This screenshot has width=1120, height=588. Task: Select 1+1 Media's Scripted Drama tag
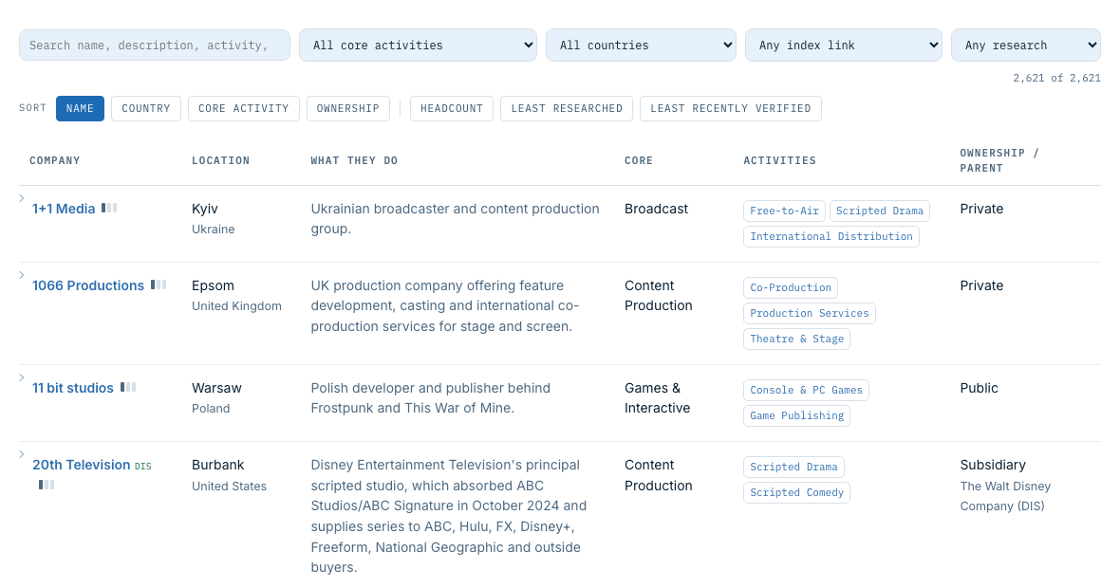(x=879, y=211)
